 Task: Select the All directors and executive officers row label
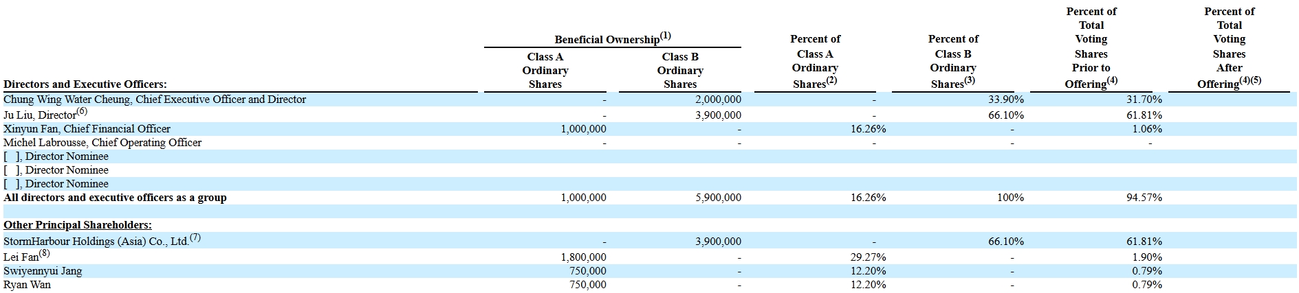(x=115, y=198)
